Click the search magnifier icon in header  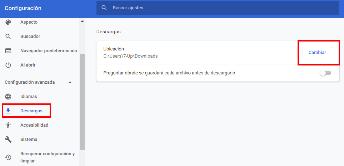click(104, 8)
